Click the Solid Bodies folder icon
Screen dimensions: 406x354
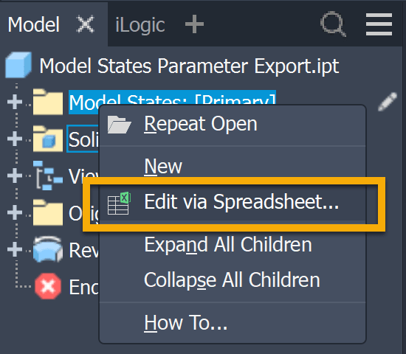[48, 139]
